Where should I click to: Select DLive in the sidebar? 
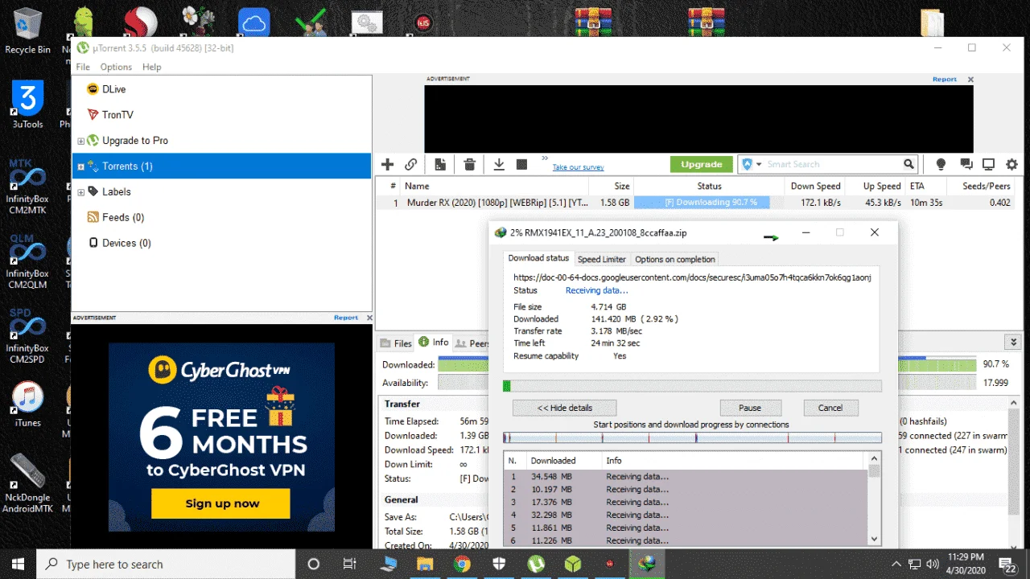click(x=113, y=89)
